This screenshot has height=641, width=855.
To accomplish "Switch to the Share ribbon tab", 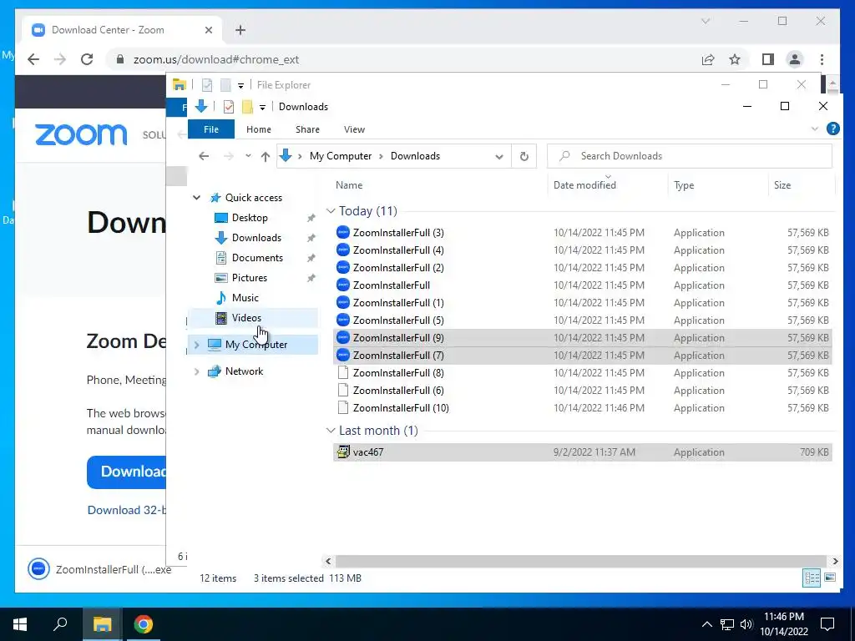I will coord(307,129).
